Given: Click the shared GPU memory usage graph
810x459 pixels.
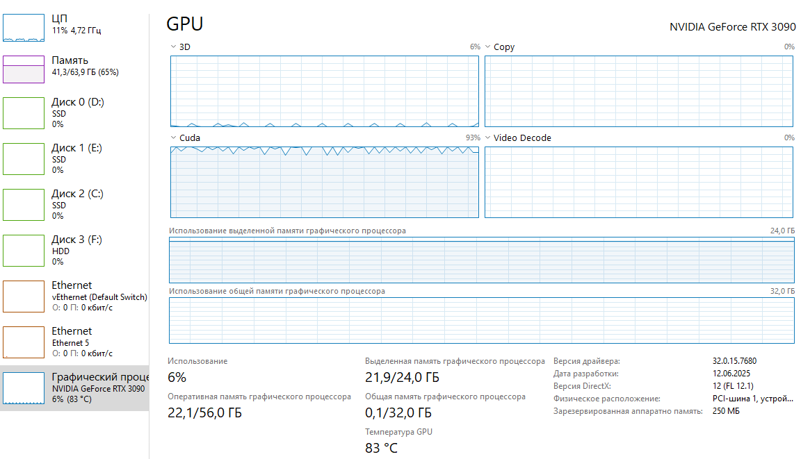Looking at the screenshot, I should (481, 320).
